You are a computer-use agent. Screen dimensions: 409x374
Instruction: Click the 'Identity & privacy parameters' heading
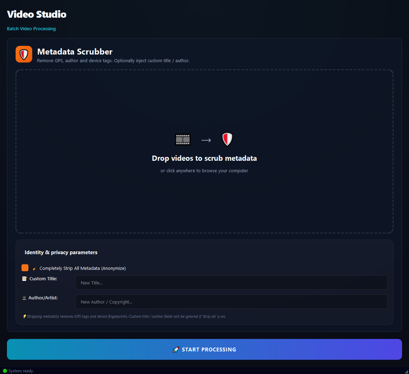tap(61, 252)
